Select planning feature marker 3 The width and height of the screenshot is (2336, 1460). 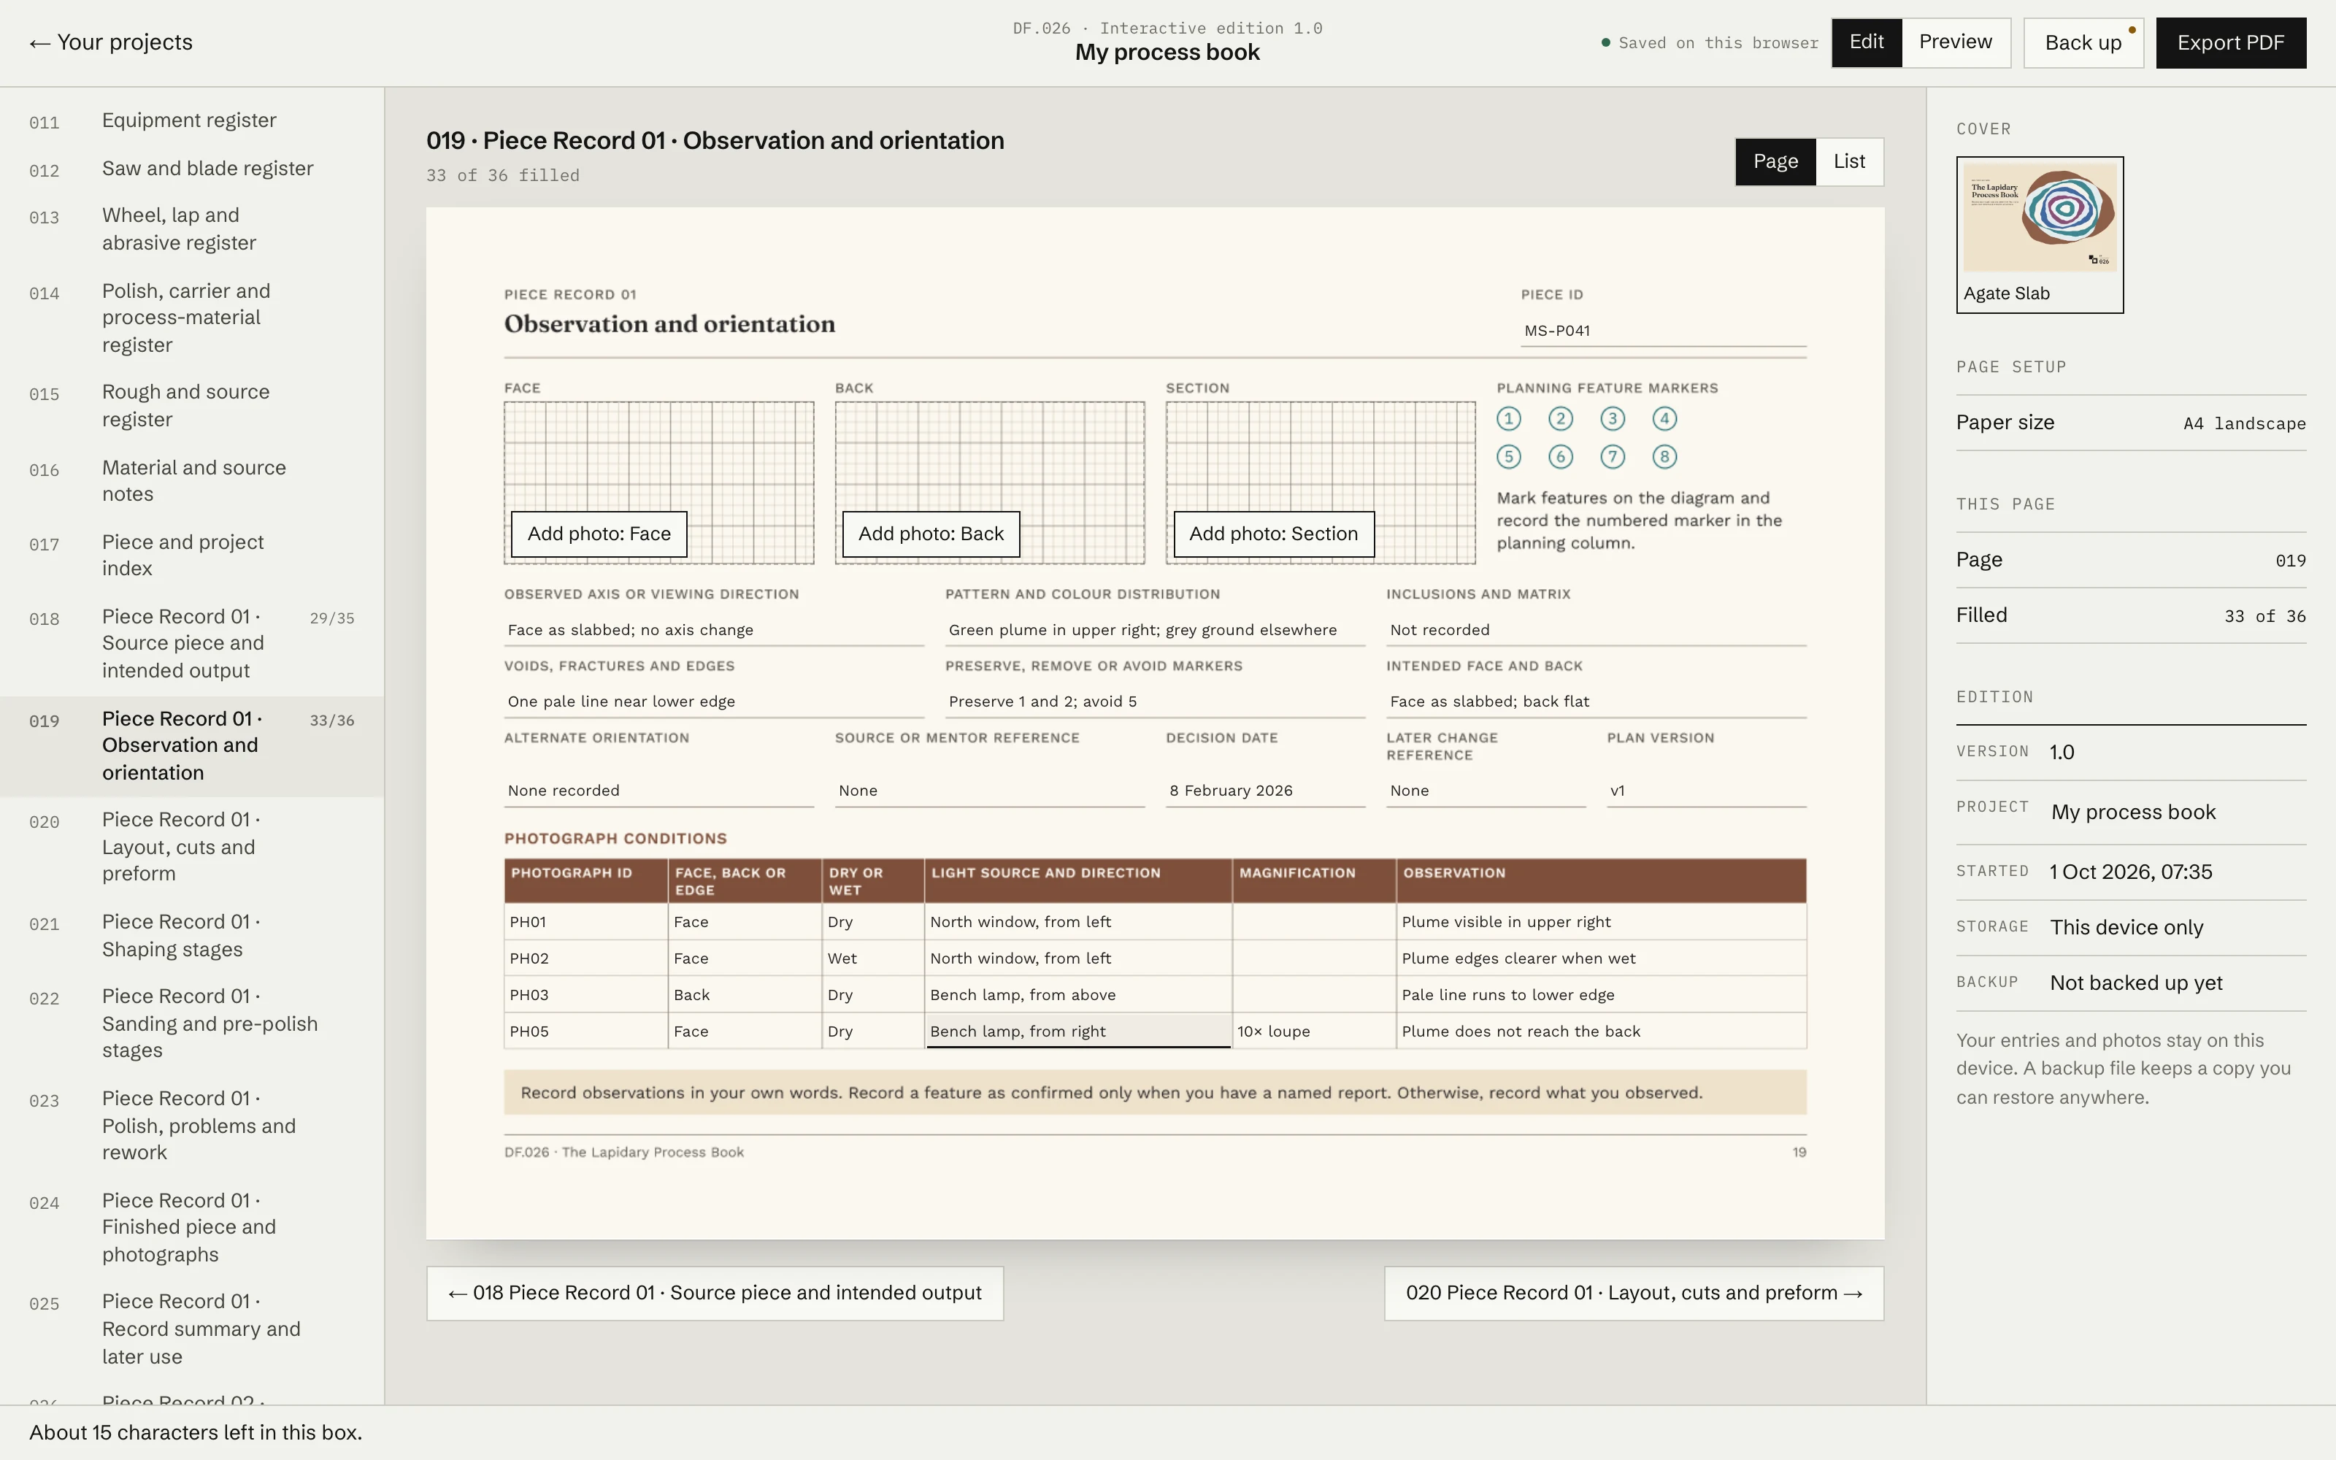1613,419
